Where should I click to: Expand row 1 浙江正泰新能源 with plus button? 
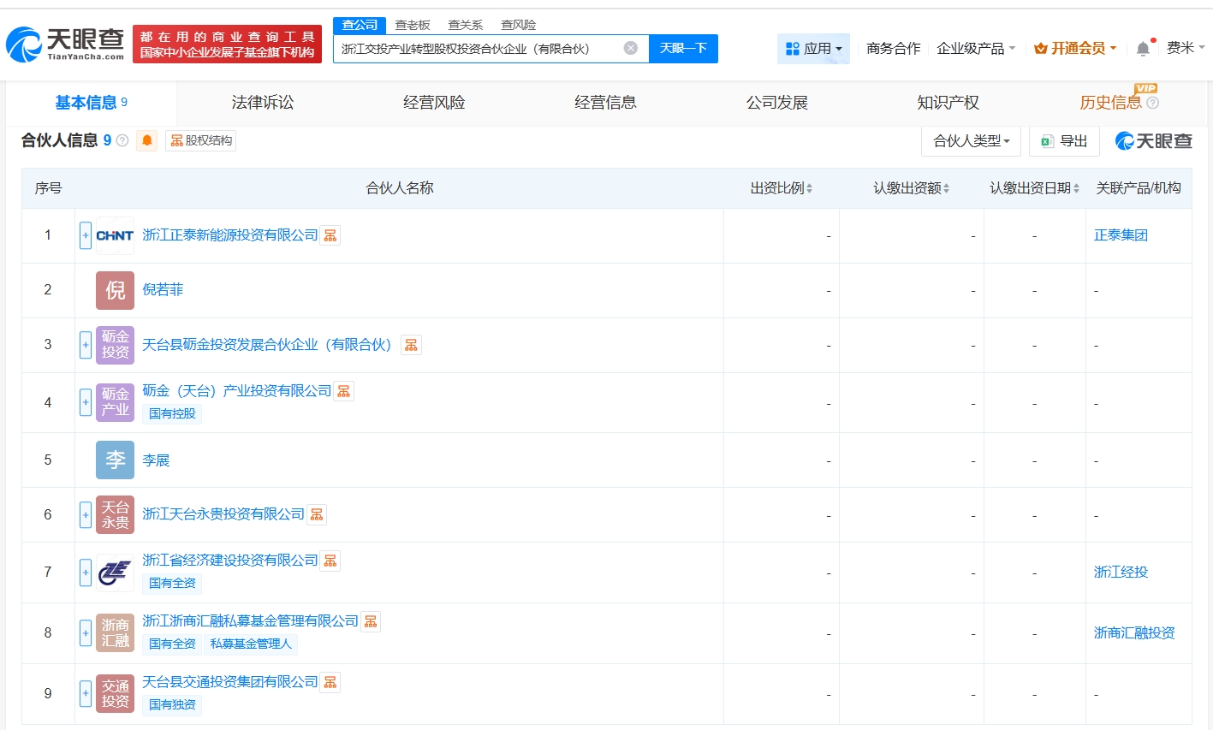[x=86, y=235]
